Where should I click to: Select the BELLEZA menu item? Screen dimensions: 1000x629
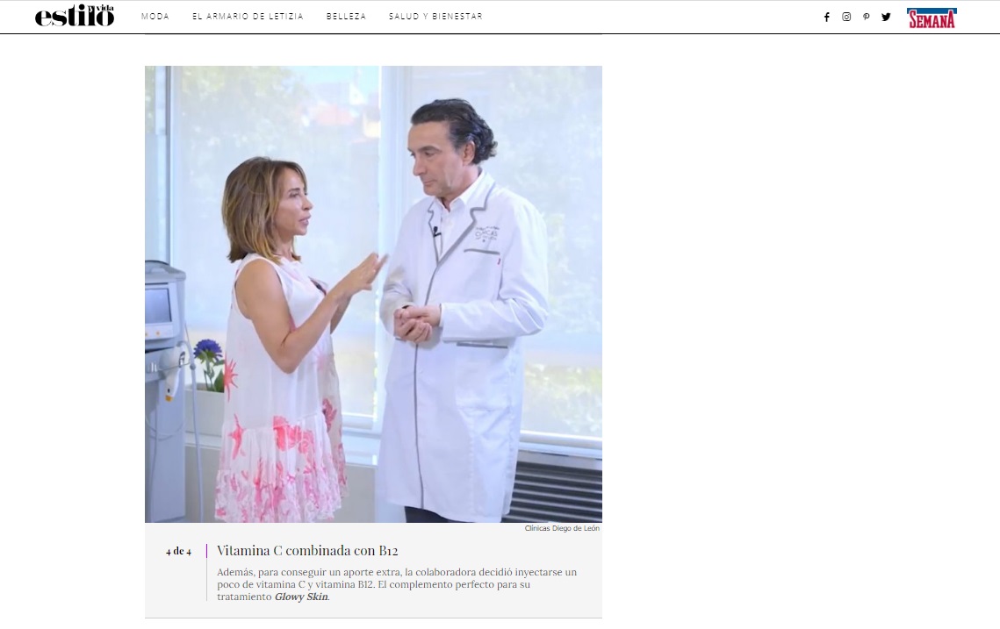[346, 17]
